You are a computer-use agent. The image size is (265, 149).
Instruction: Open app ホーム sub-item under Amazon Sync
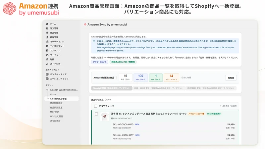53,94
